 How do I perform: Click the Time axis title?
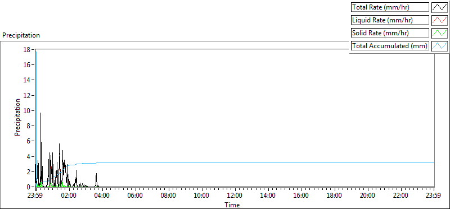(232, 205)
